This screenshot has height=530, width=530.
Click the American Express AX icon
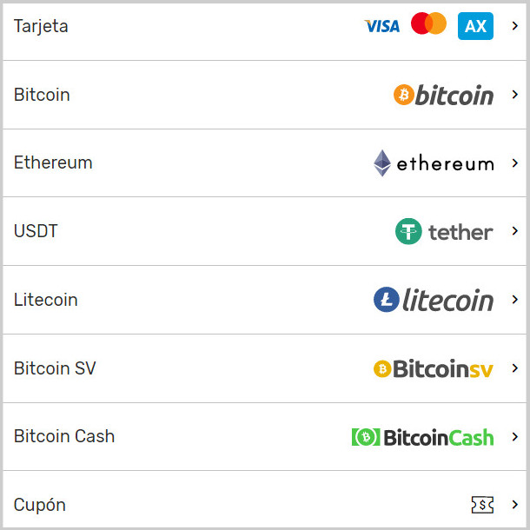click(x=475, y=26)
